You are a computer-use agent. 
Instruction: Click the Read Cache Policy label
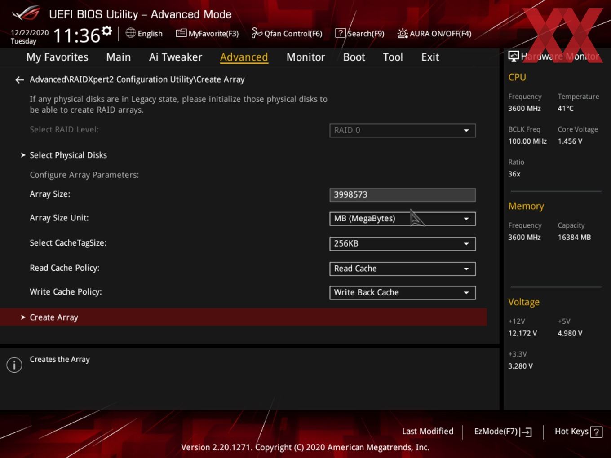65,268
